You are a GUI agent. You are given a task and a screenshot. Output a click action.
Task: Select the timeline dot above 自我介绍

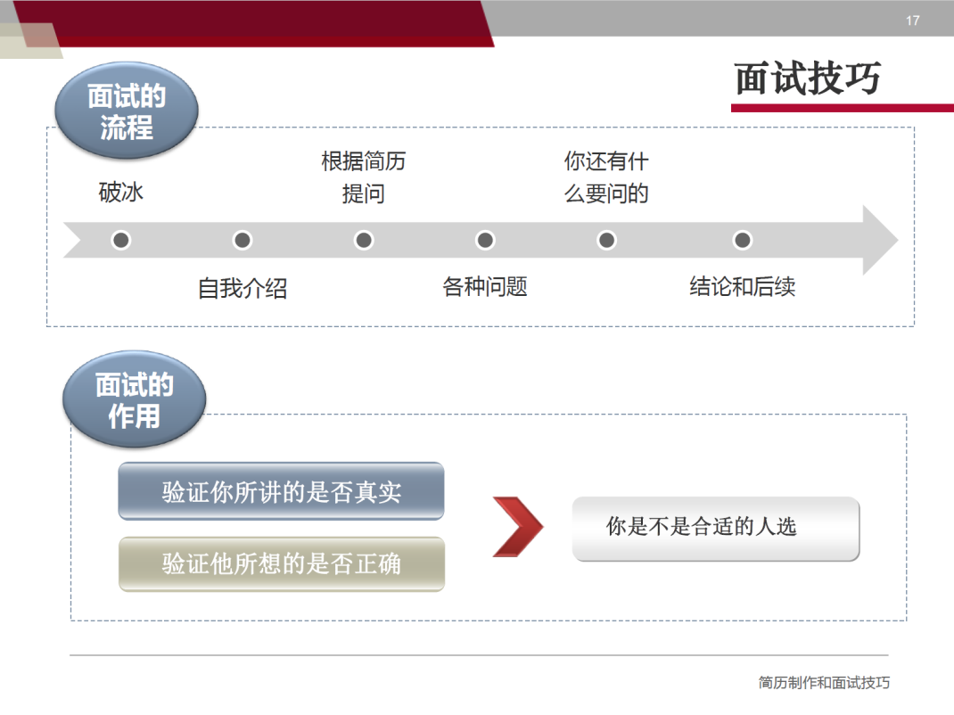point(243,240)
